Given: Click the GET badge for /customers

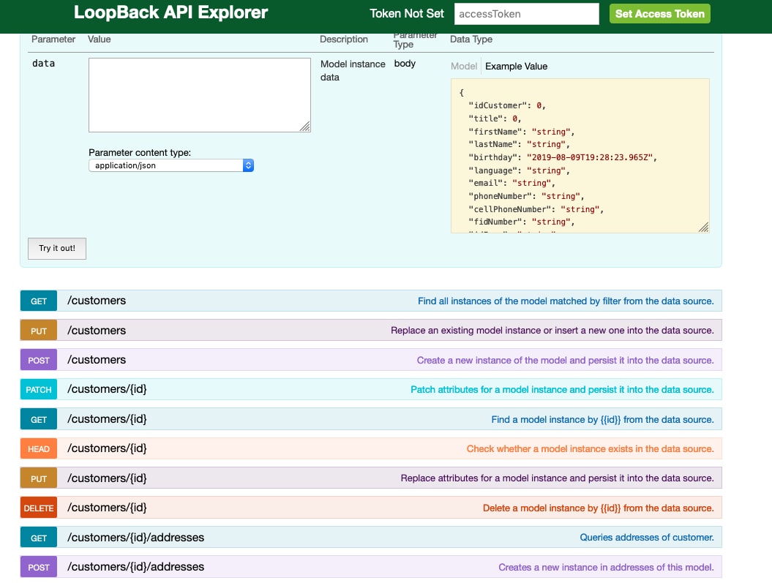Looking at the screenshot, I should [x=38, y=301].
